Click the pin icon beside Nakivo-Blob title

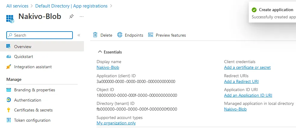coord(71,17)
